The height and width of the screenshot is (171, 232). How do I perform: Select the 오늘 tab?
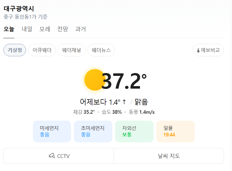point(9,29)
